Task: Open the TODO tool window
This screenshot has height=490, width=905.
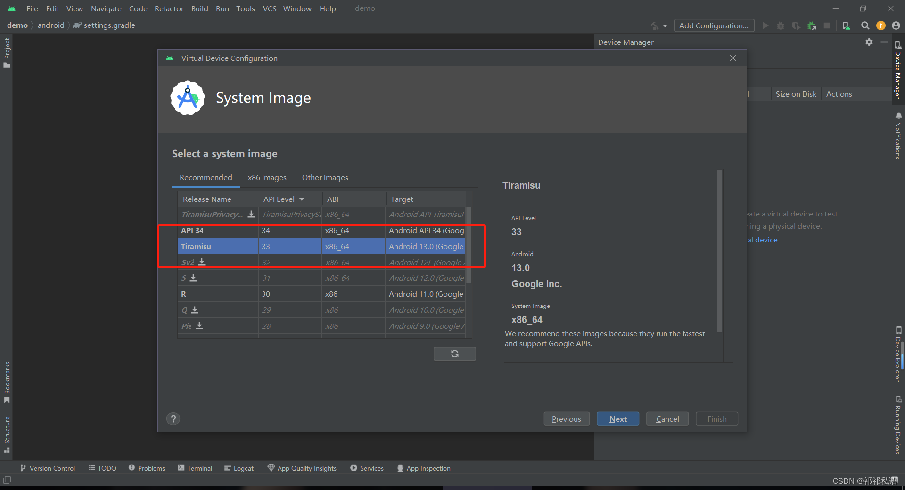Action: tap(102, 468)
